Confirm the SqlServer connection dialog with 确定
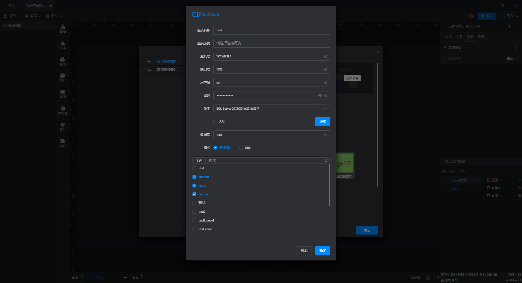 click(323, 251)
